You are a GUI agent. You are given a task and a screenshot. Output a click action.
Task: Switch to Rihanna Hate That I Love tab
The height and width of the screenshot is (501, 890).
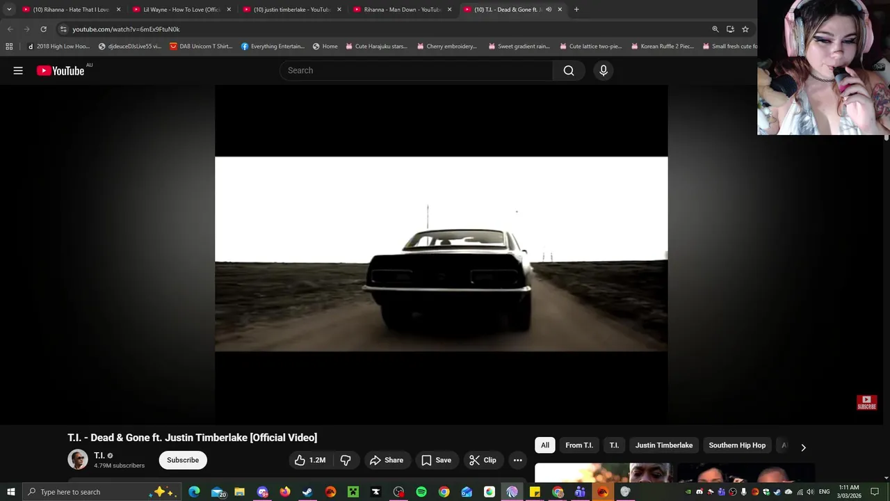[x=71, y=10]
